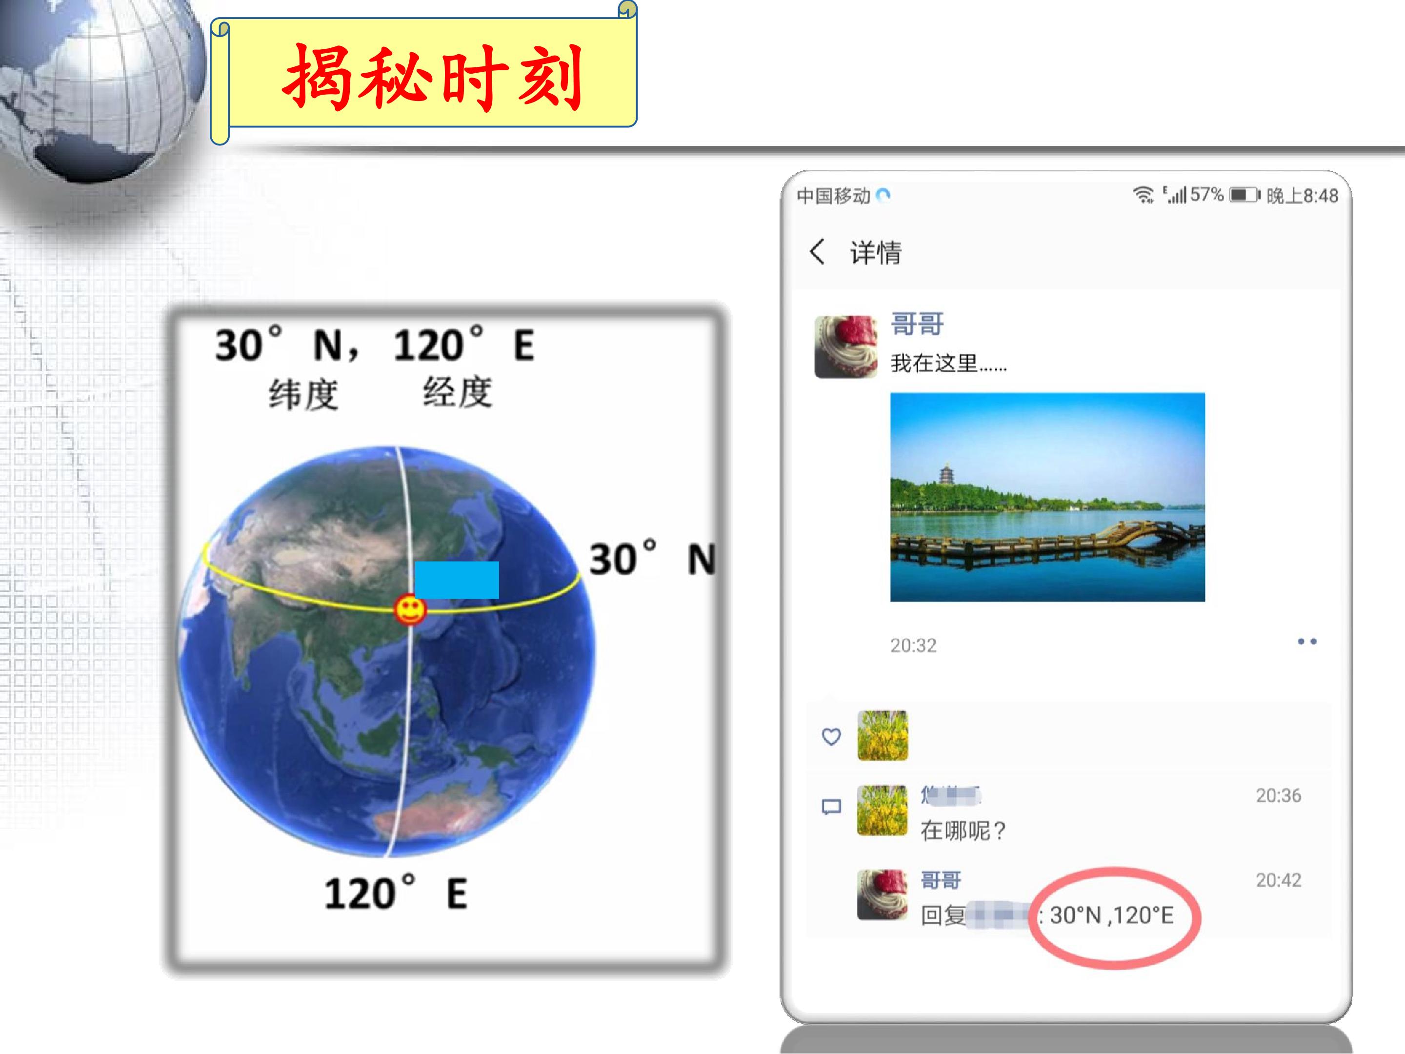
Task: Click the blue rectangle covering the globe
Action: point(457,579)
